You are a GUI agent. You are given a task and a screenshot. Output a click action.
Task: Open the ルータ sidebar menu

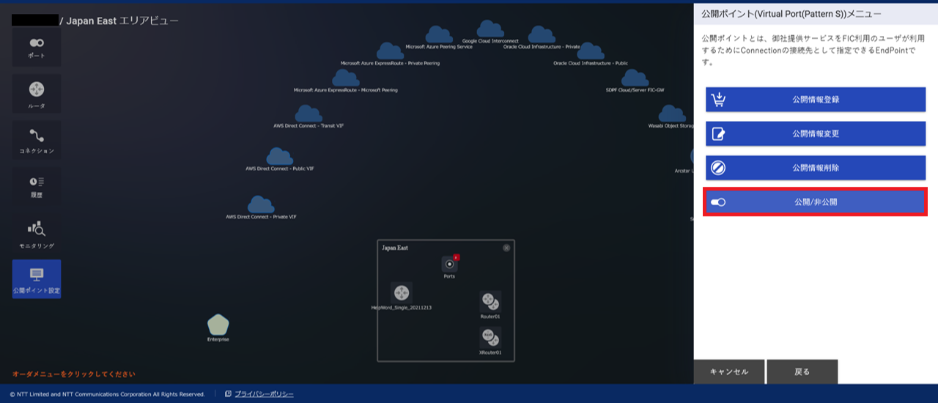click(x=37, y=93)
